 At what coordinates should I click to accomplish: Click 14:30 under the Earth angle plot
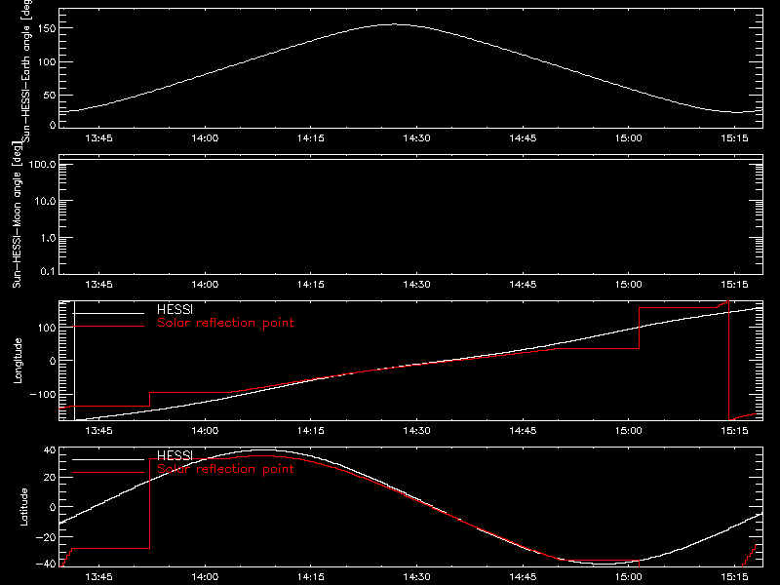click(416, 138)
